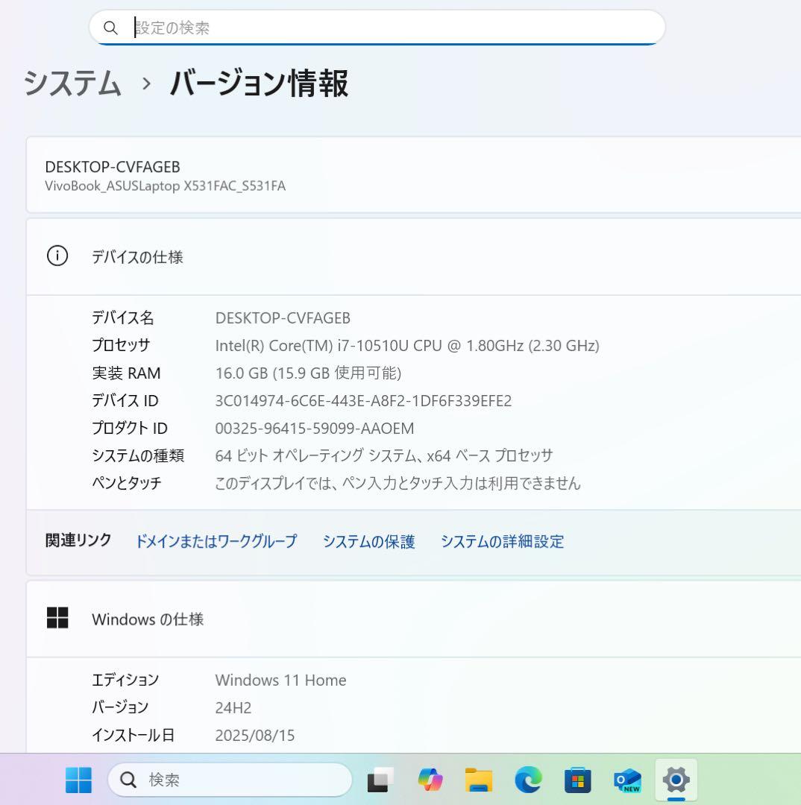Click the 24H2 version value
Image resolution: width=801 pixels, height=805 pixels.
[233, 708]
